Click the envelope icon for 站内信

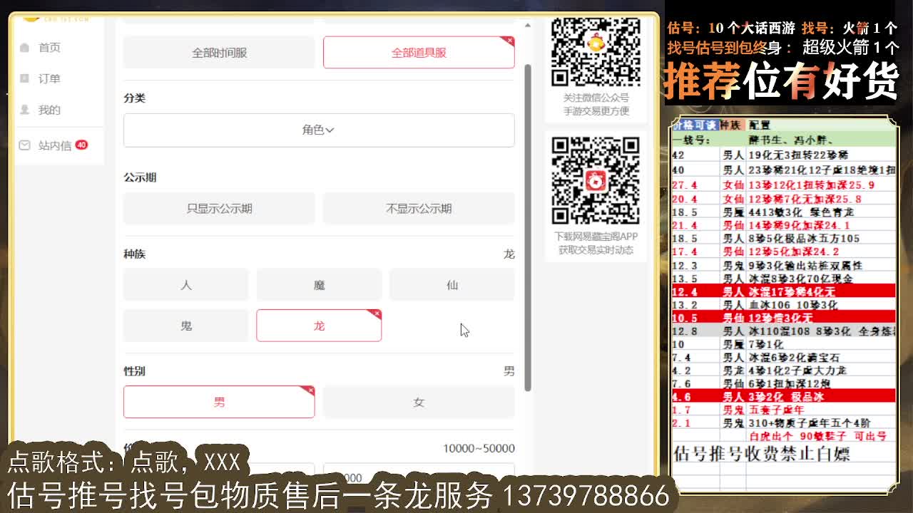coord(24,145)
